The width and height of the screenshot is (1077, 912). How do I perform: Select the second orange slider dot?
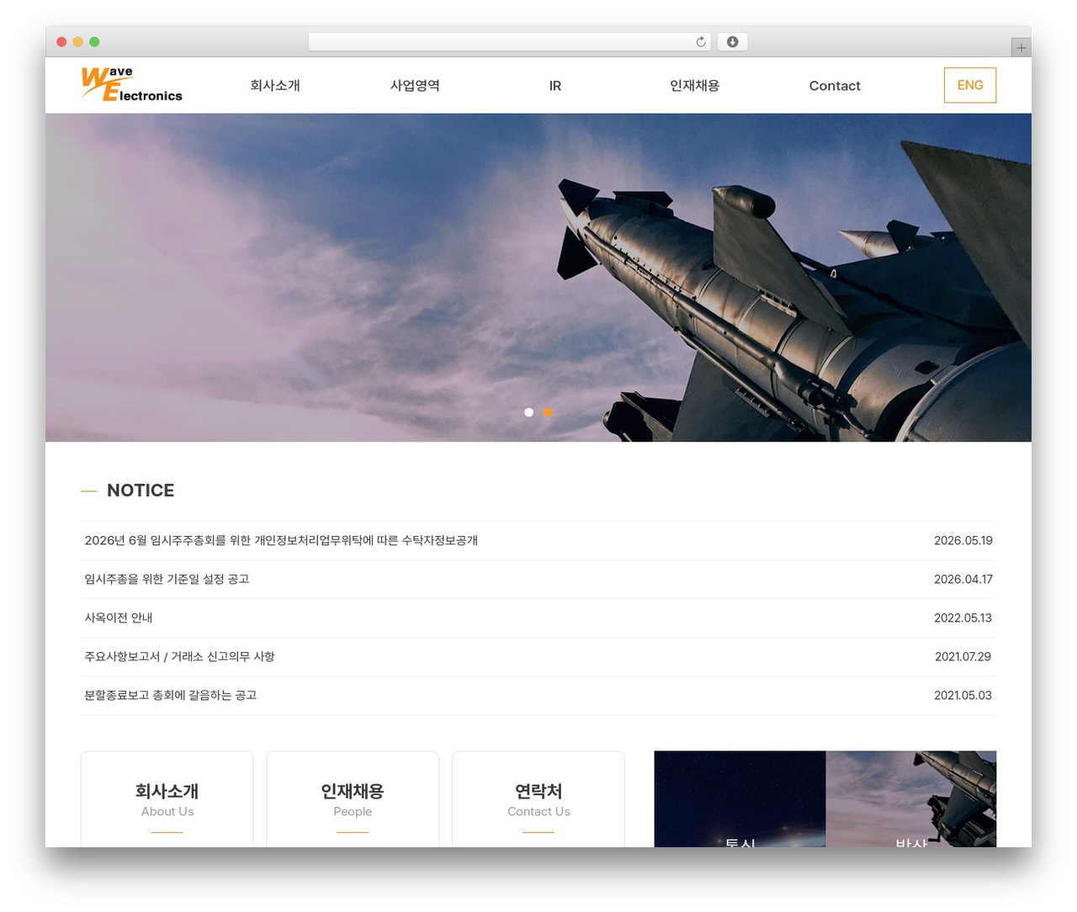pos(548,412)
